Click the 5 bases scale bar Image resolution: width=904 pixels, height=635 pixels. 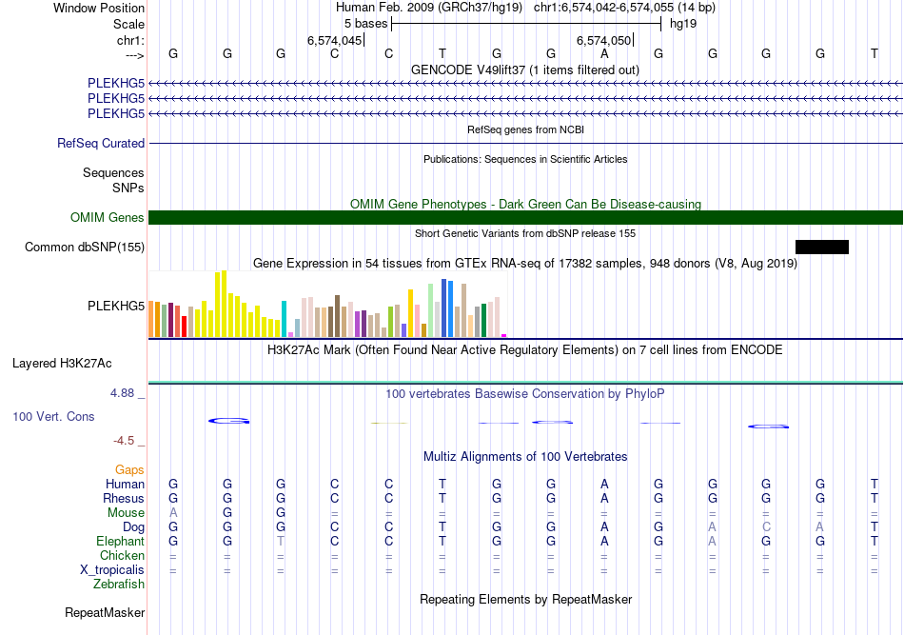point(526,24)
